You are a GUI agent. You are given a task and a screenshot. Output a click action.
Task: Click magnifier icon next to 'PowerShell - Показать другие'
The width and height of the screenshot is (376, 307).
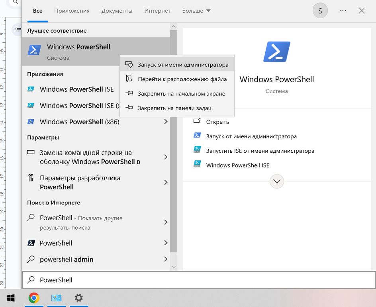(x=31, y=217)
